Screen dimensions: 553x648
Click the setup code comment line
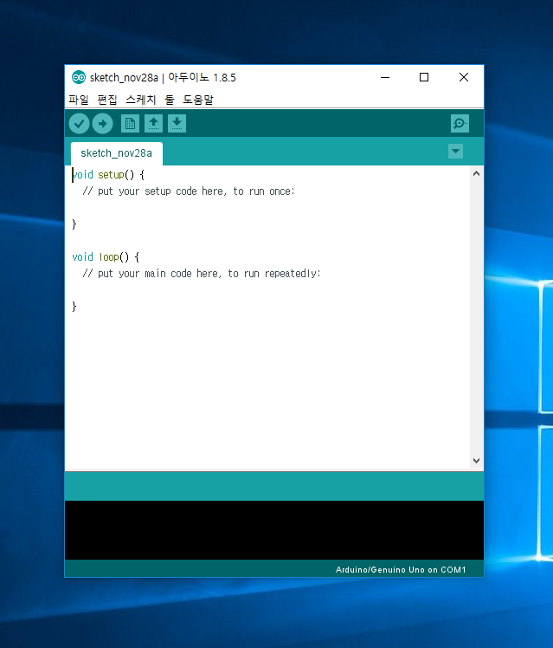pos(189,191)
